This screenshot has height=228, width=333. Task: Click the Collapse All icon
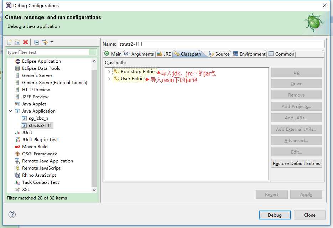(37, 42)
